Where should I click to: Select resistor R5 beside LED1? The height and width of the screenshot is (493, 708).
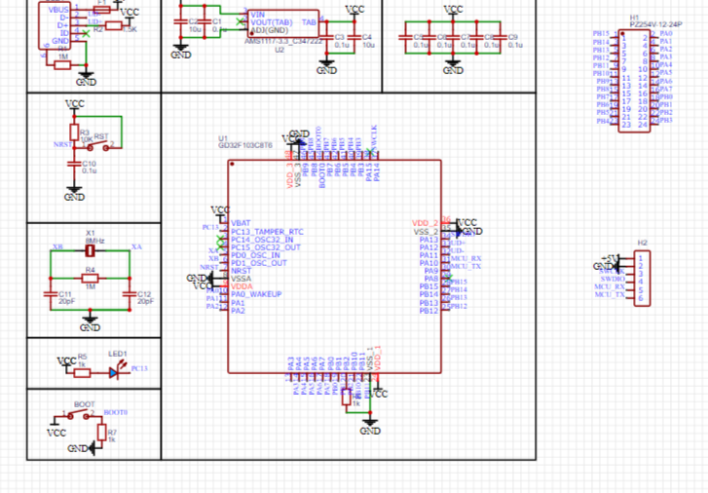pyautogui.click(x=82, y=373)
